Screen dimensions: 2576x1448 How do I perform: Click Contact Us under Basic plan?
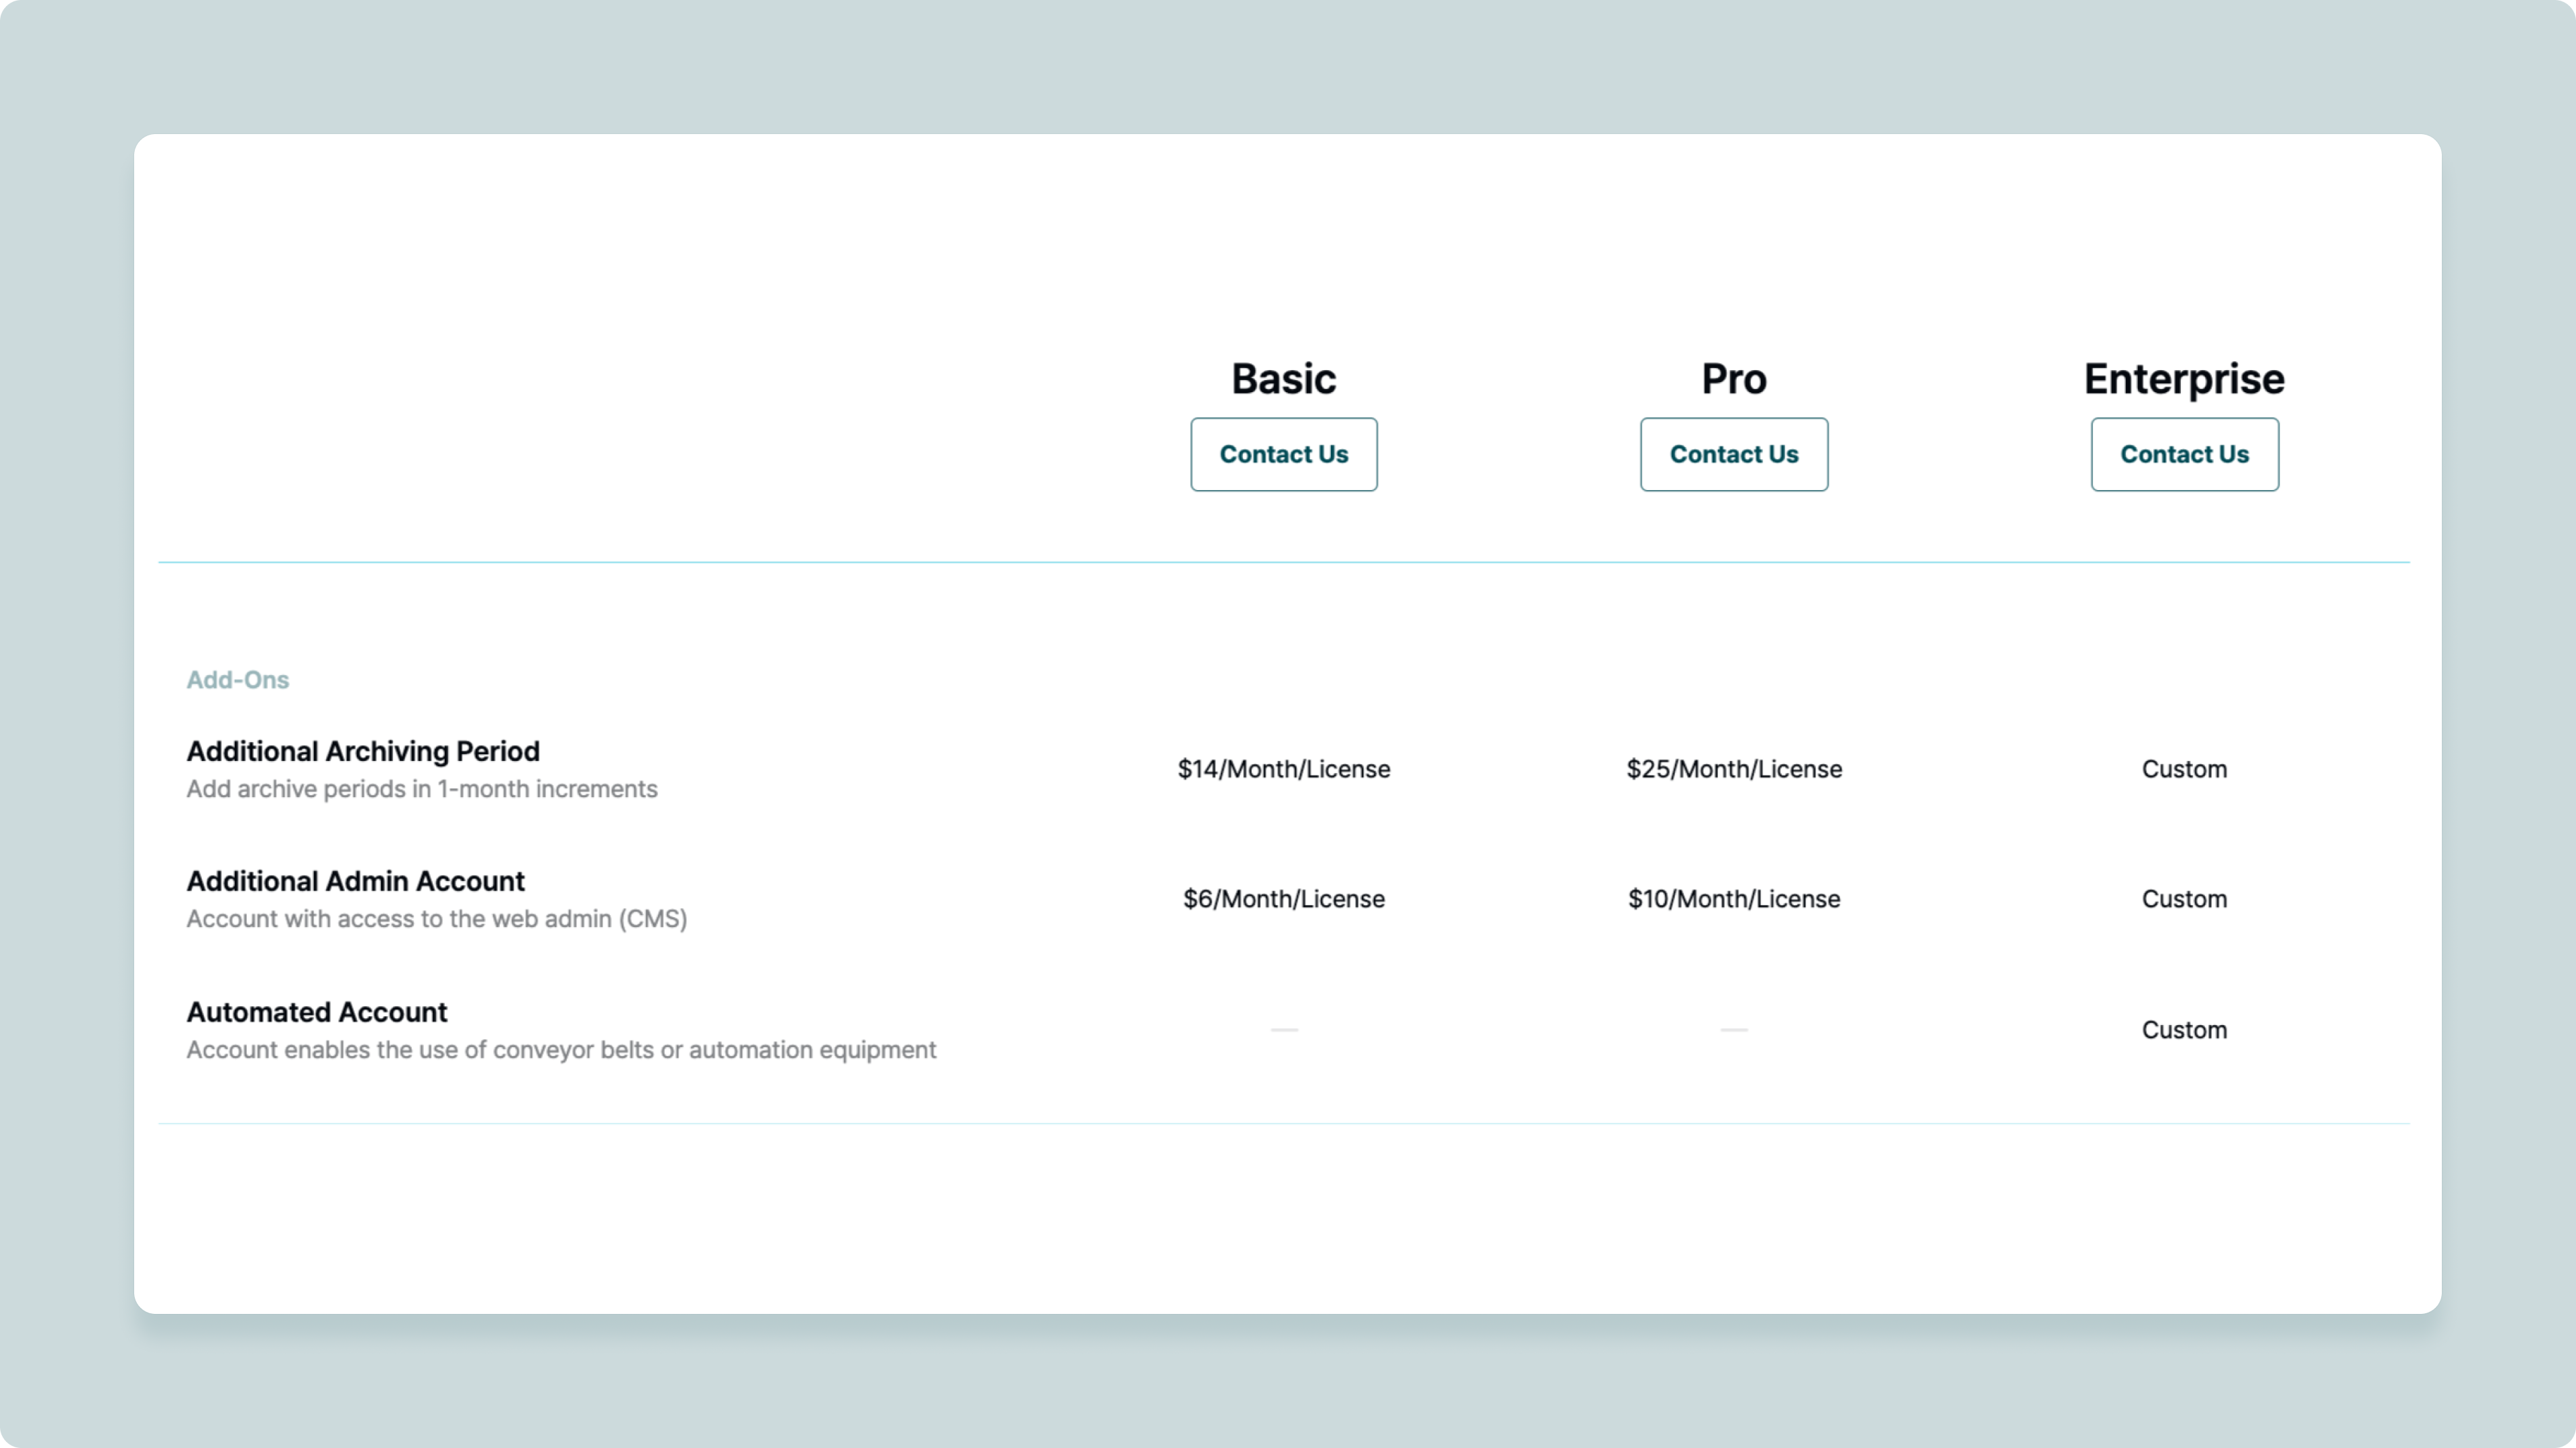(x=1283, y=455)
